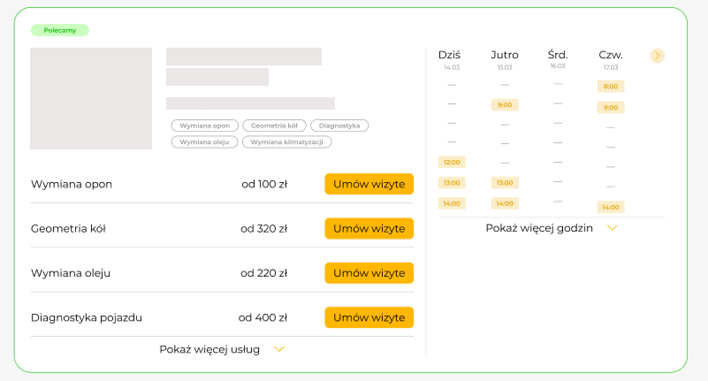Choose the 9:00 slot under Jutro

505,104
